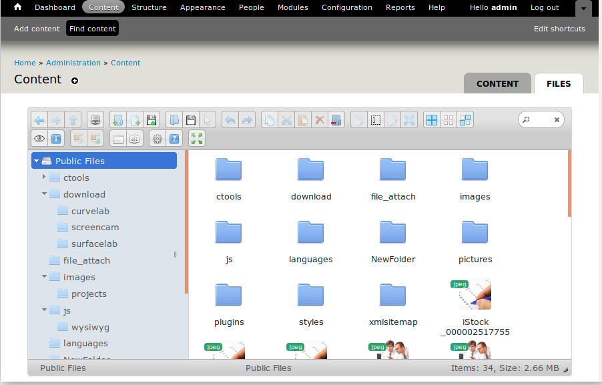Click the Add content shortcut link
This screenshot has width=602, height=385.
click(x=37, y=29)
